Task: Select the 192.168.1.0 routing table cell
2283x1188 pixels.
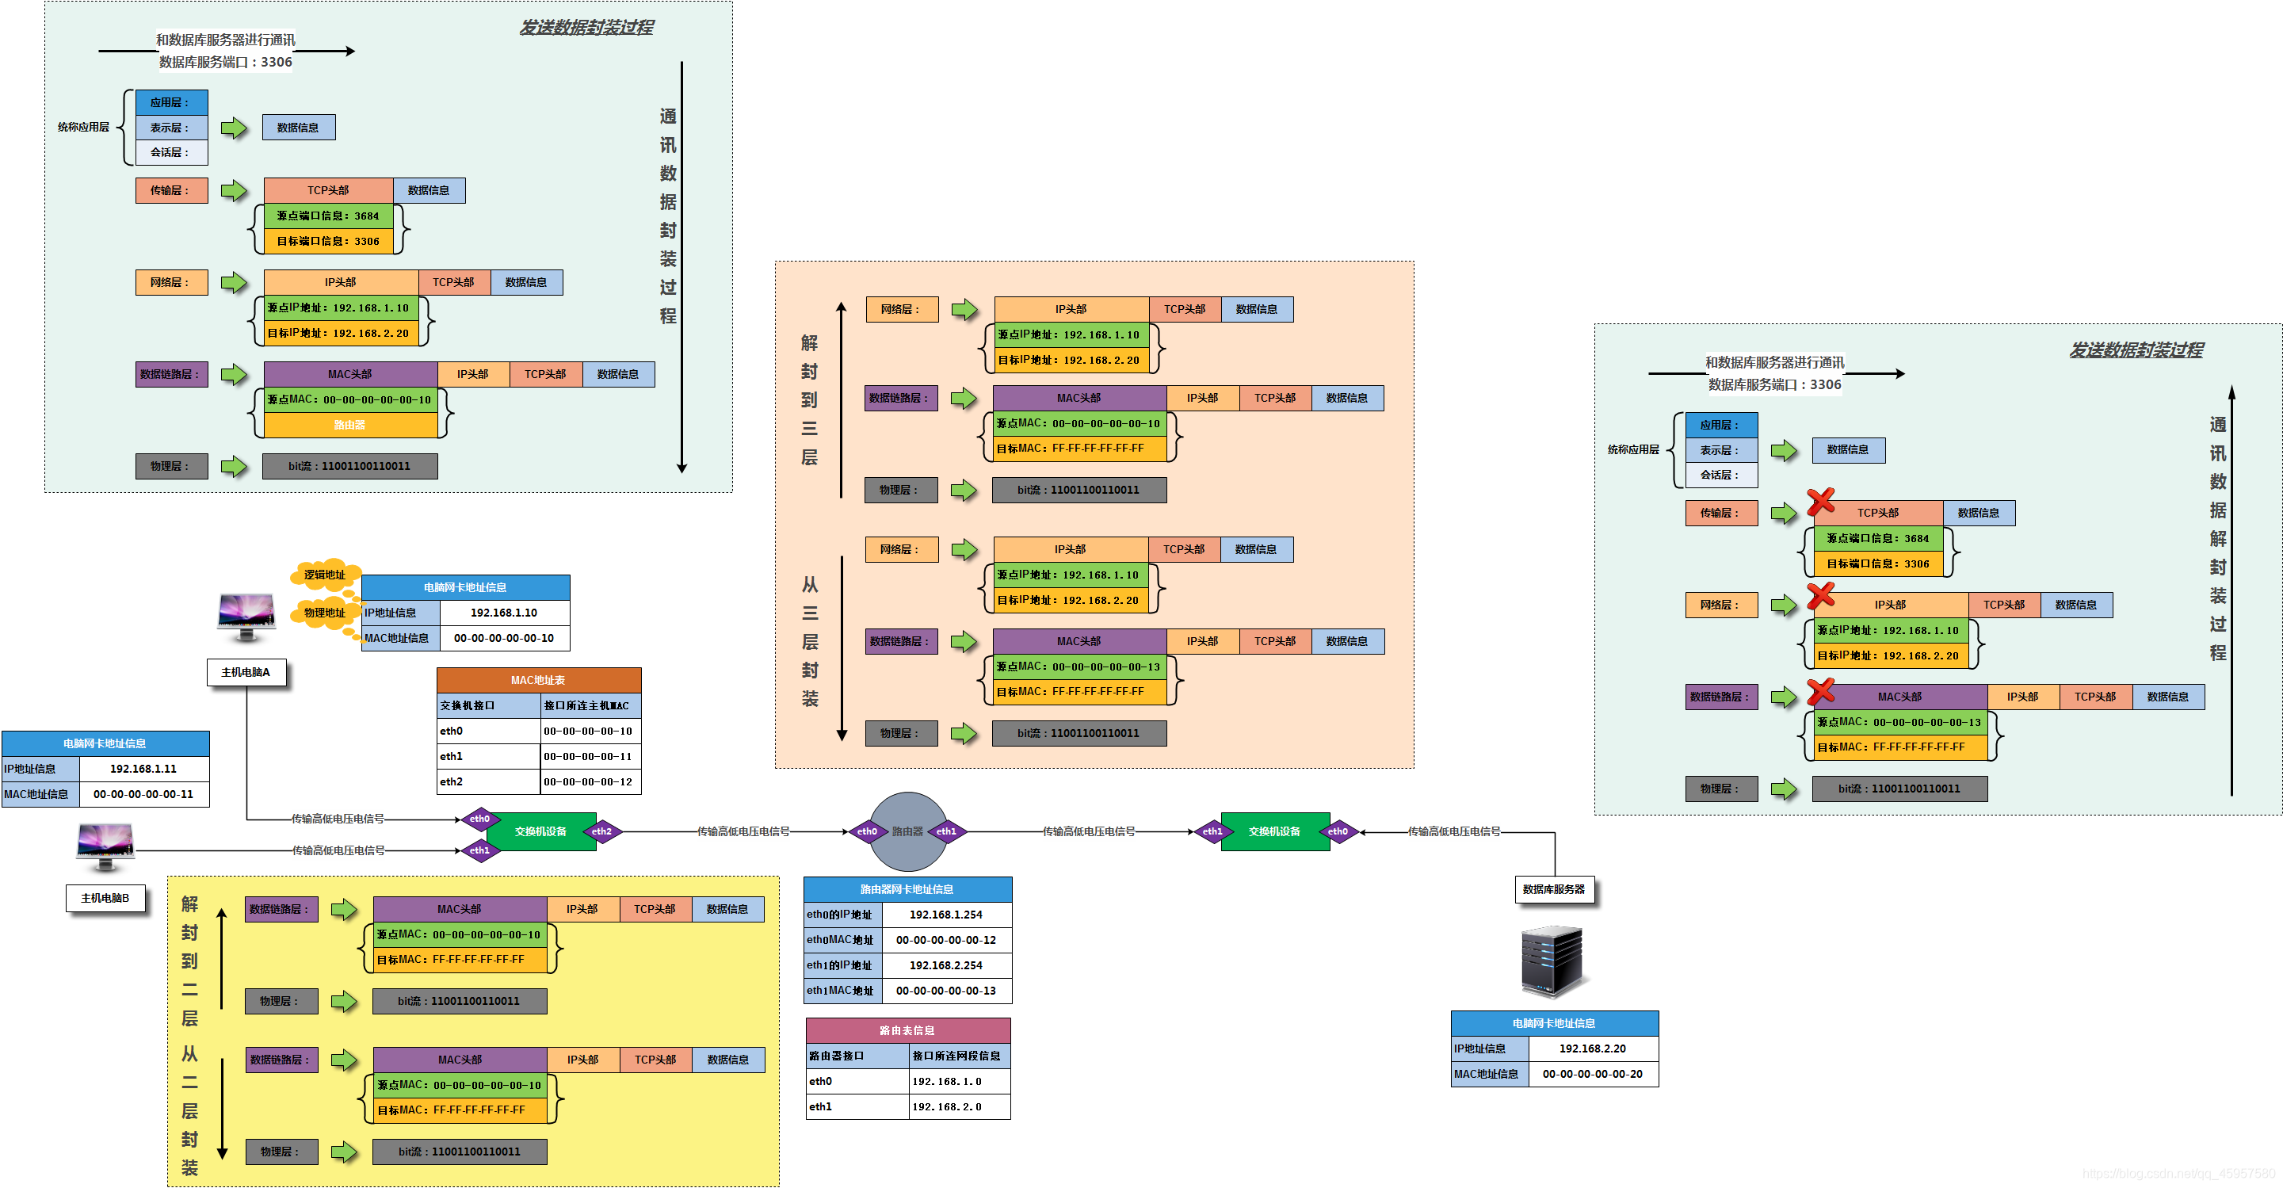Action: tap(960, 1082)
